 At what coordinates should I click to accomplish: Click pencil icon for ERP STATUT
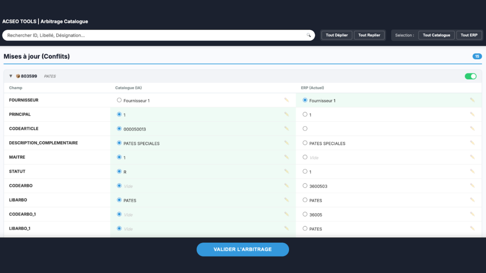pos(472,171)
